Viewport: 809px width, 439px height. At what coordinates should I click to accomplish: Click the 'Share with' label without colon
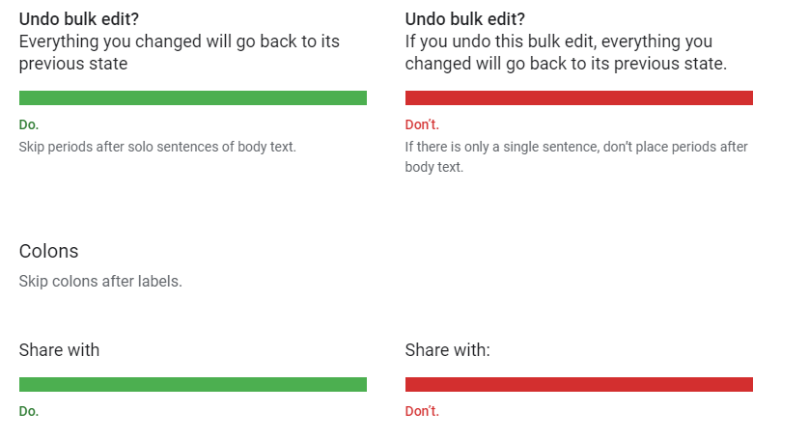point(59,350)
